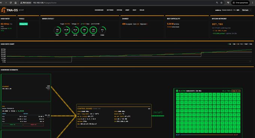Click the HASH RATE CHART section title
This screenshot has height=138, width=255.
[7, 44]
